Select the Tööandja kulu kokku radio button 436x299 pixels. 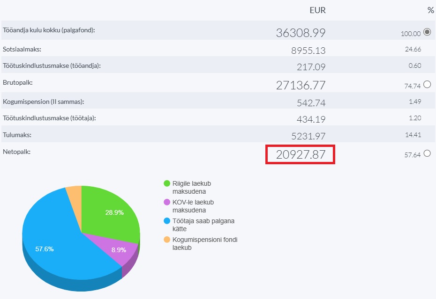pyautogui.click(x=427, y=32)
